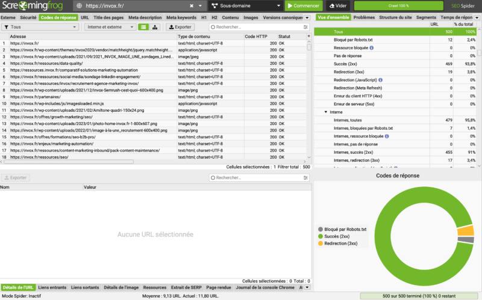Select the row https://invox.fr/enjeux/marketing-automation/

coord(153,144)
